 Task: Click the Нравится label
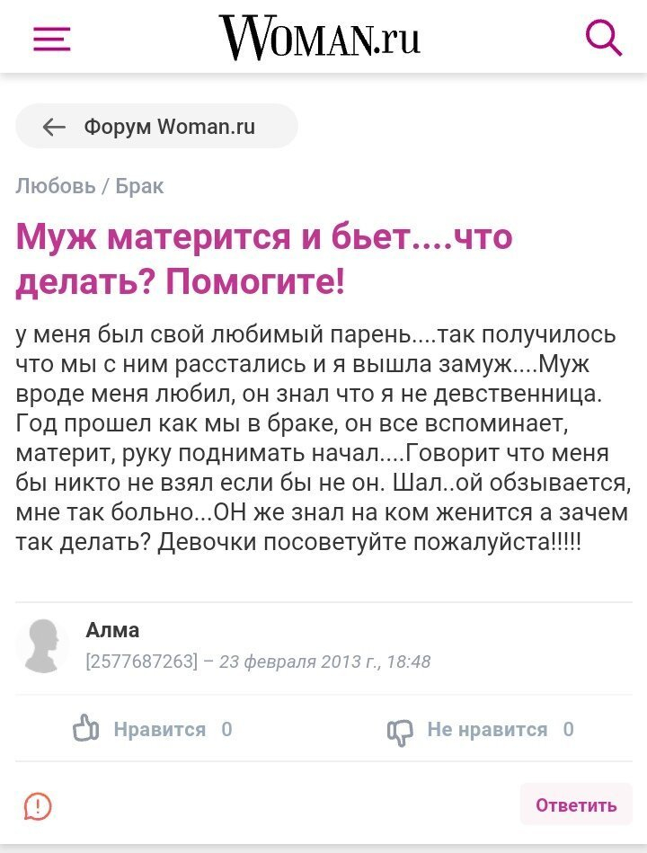(159, 729)
